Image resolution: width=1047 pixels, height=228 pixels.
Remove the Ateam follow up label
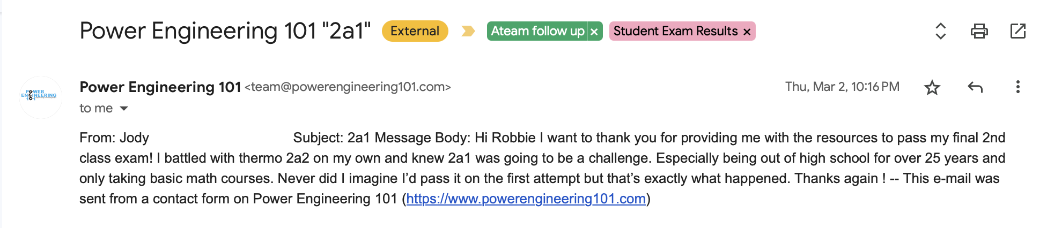[594, 32]
